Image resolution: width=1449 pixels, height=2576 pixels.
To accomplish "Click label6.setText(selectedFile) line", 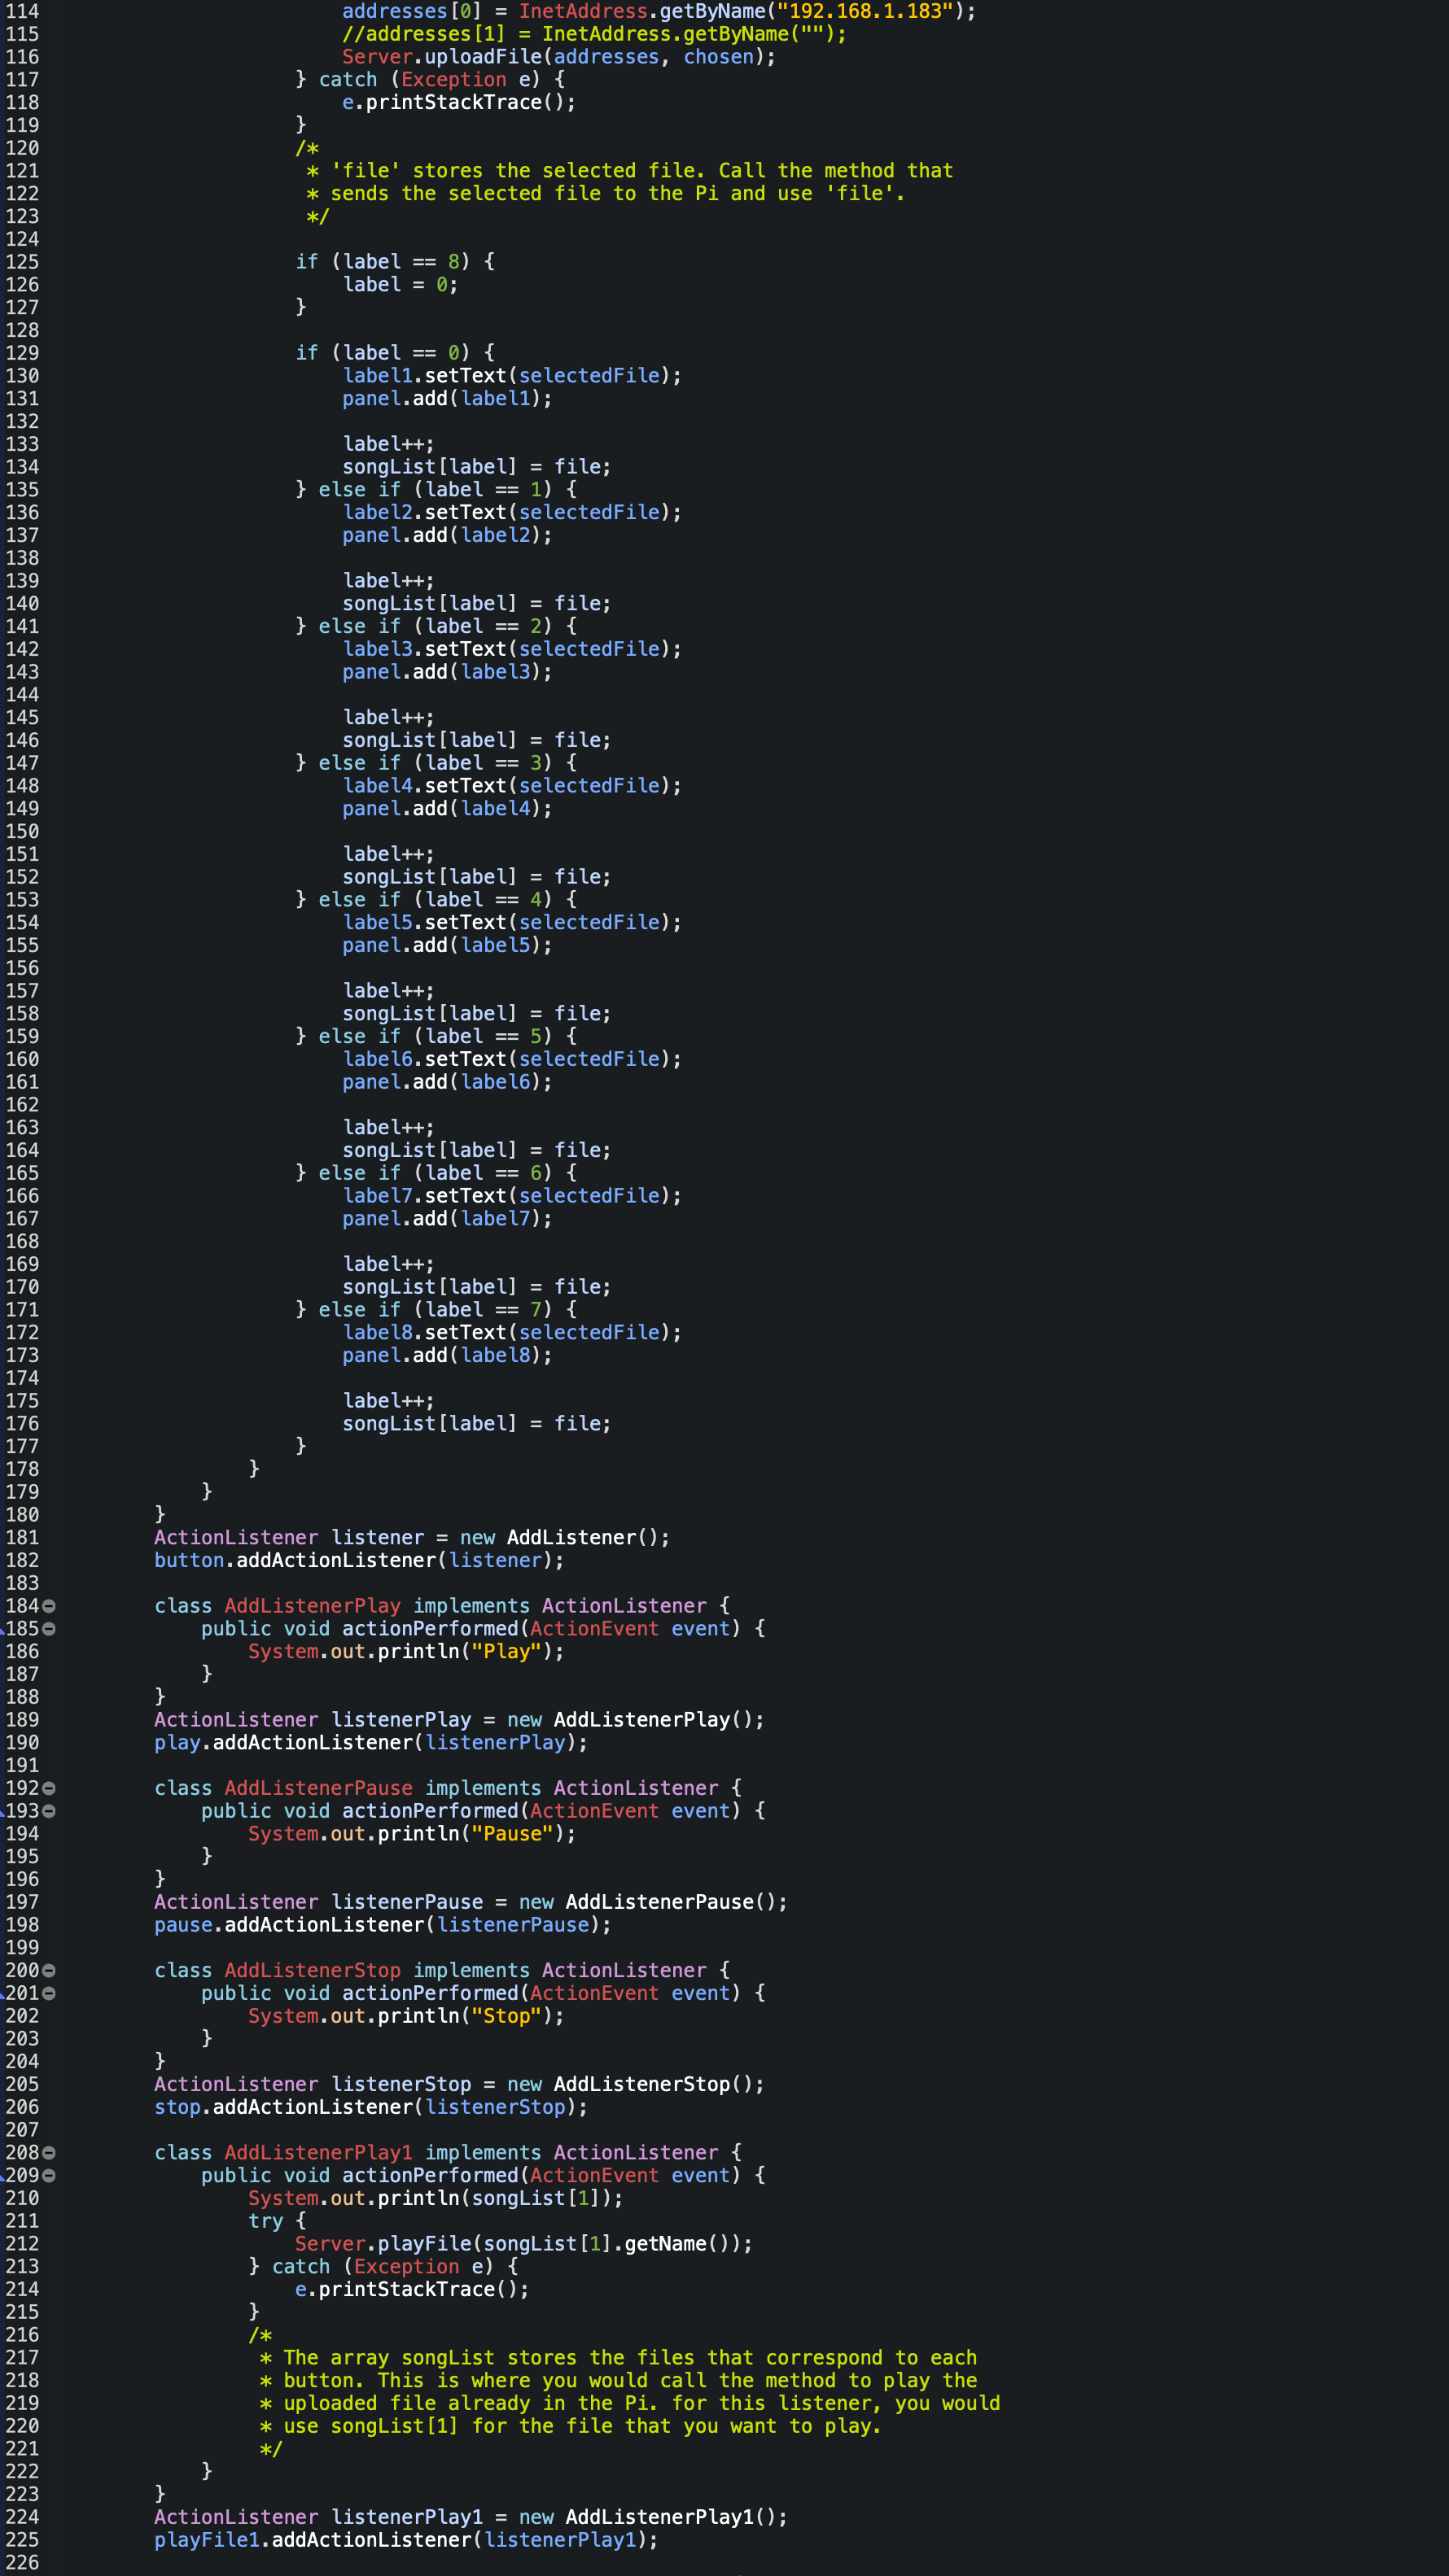I will point(512,1059).
